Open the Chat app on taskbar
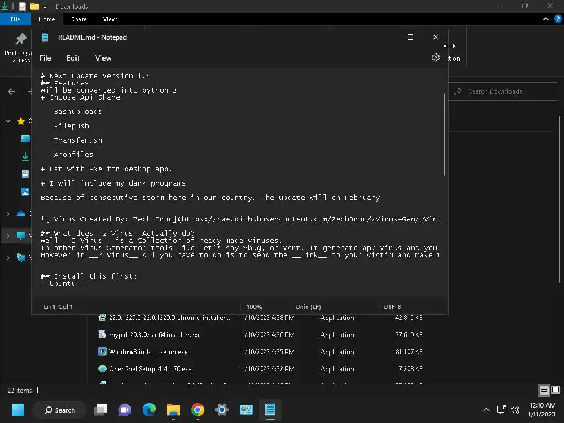 point(124,410)
